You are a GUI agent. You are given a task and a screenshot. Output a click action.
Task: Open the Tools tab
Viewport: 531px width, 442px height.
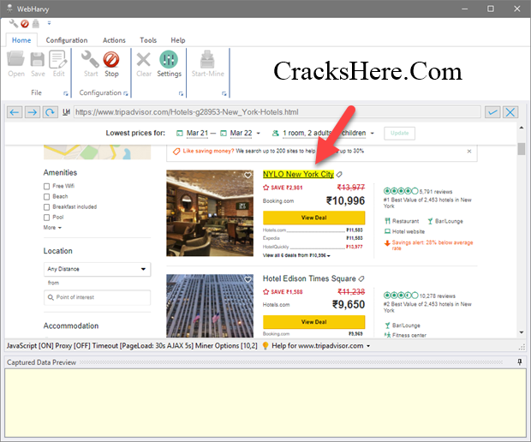point(148,40)
